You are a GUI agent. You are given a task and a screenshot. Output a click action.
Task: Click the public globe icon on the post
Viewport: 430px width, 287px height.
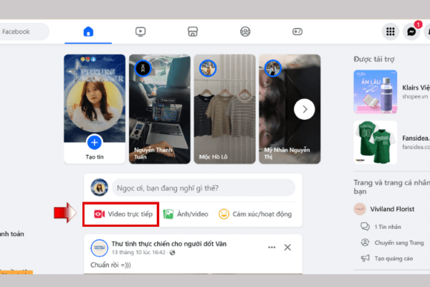(x=172, y=253)
